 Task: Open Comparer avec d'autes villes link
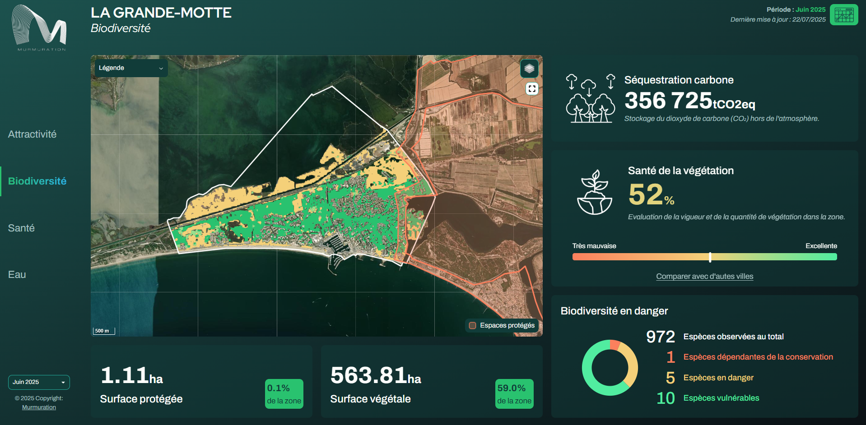point(704,277)
